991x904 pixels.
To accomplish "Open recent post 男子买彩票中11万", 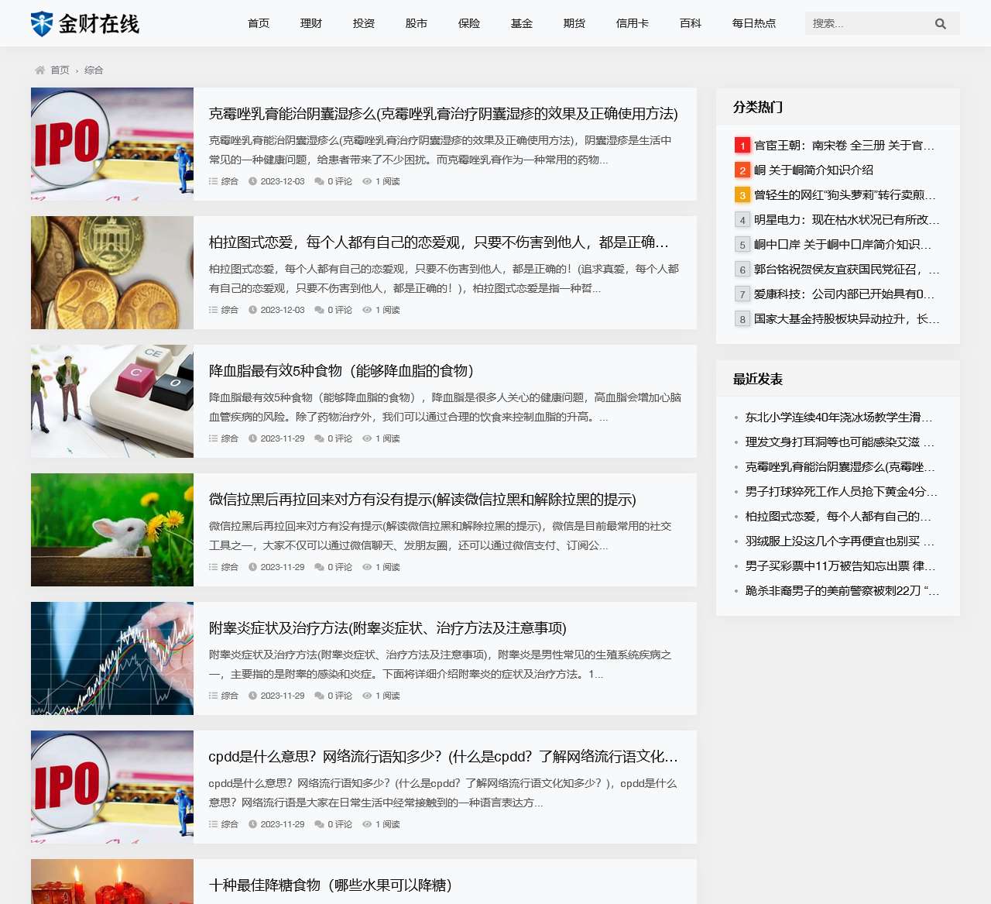I will coord(841,566).
